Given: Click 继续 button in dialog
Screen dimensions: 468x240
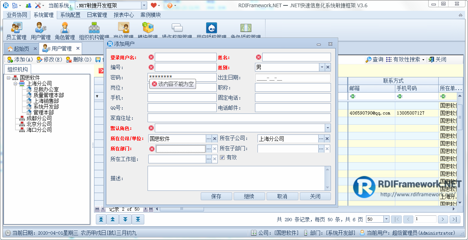Looking at the screenshot, I should click(x=249, y=196).
